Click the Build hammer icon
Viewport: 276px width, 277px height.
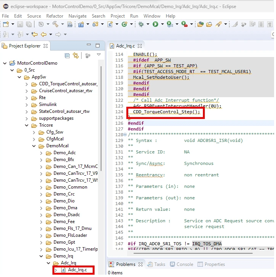click(55, 24)
